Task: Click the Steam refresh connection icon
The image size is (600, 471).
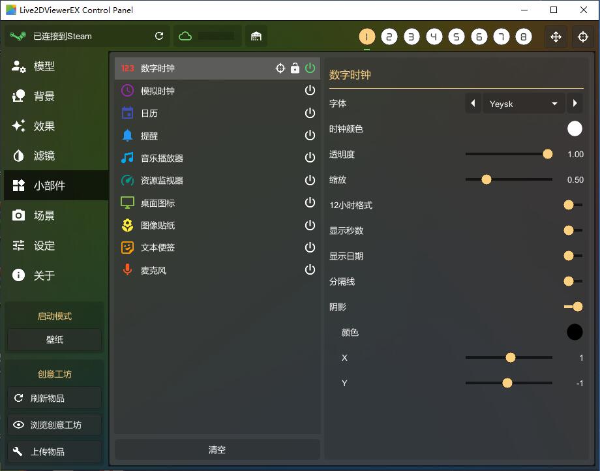Action: 159,36
